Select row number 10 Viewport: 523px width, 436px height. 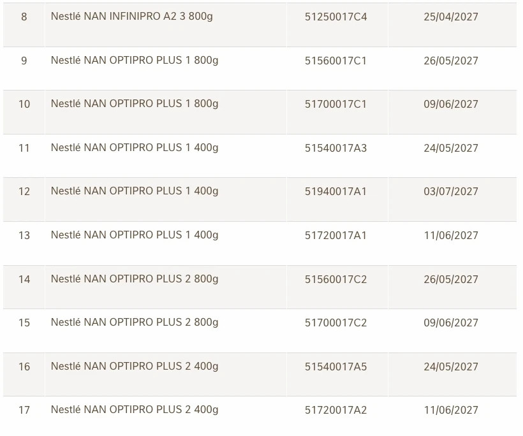[x=24, y=105]
